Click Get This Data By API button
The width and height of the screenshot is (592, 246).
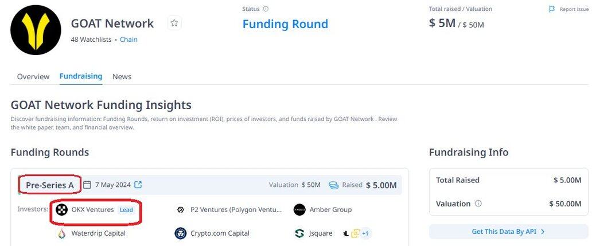pyautogui.click(x=509, y=232)
